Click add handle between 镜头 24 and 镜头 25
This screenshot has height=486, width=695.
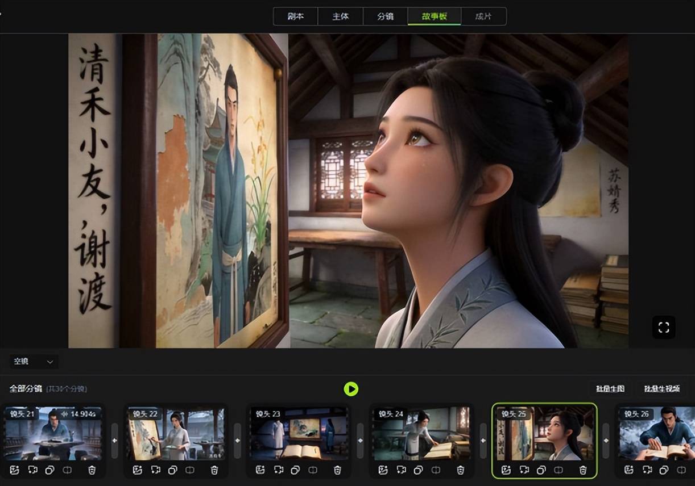483,440
